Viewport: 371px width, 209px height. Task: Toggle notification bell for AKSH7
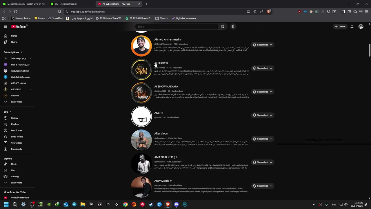254,115
